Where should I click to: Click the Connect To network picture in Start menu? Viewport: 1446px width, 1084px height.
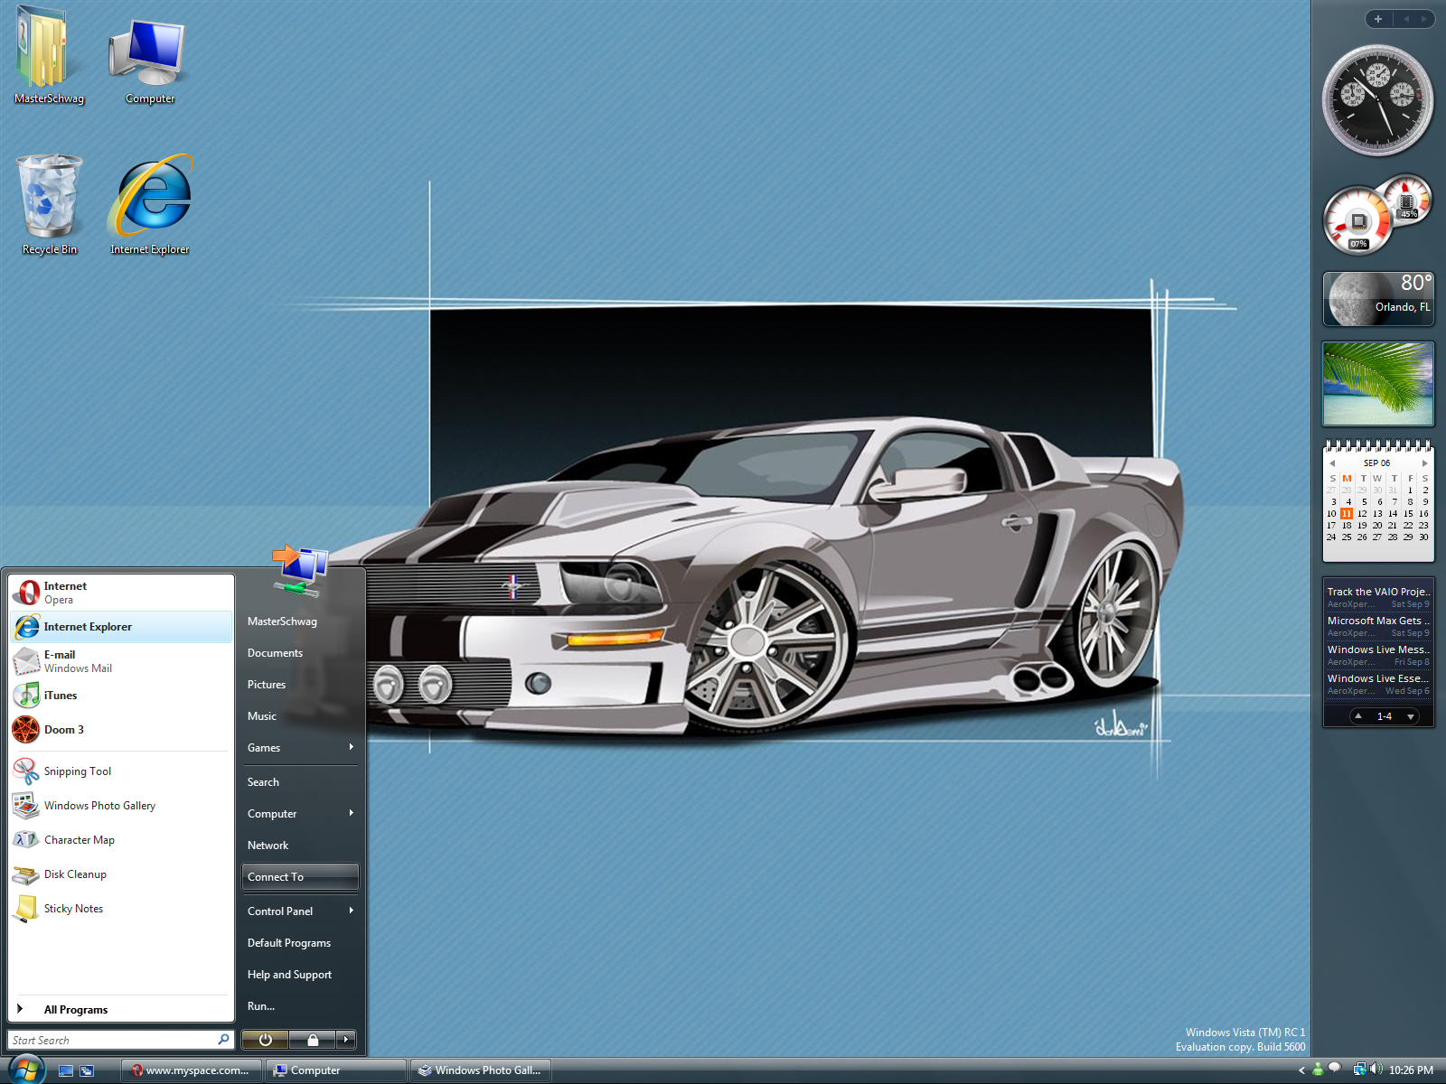(x=300, y=569)
